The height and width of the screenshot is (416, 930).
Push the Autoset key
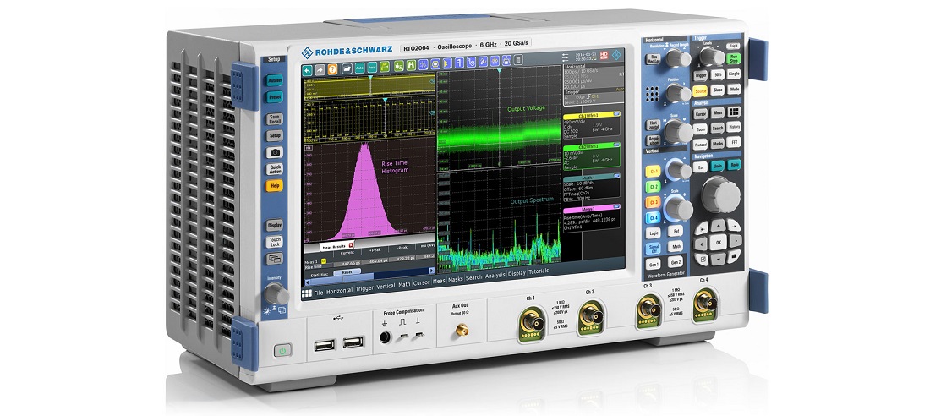[274, 80]
